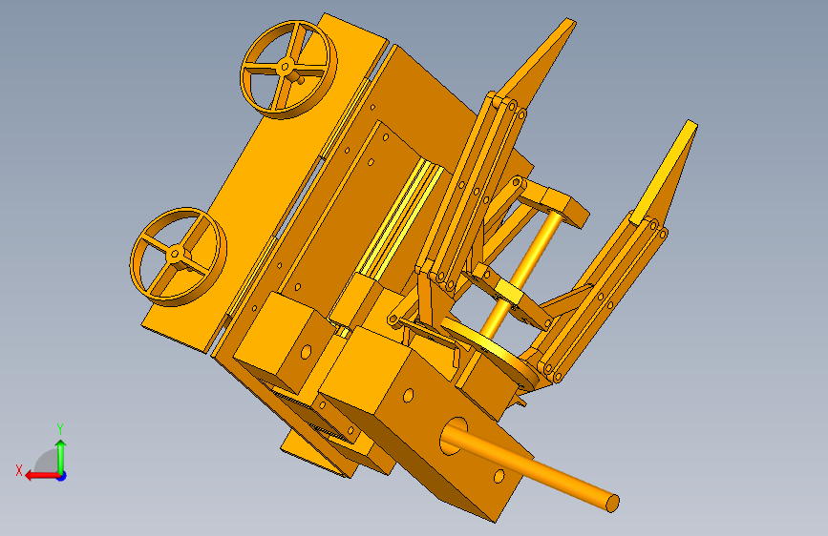Select the upper handwheel on the model
This screenshot has height=536, width=828.
click(x=288, y=69)
